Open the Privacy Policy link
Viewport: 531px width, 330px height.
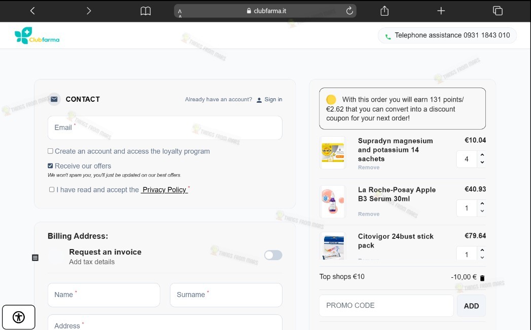click(164, 190)
